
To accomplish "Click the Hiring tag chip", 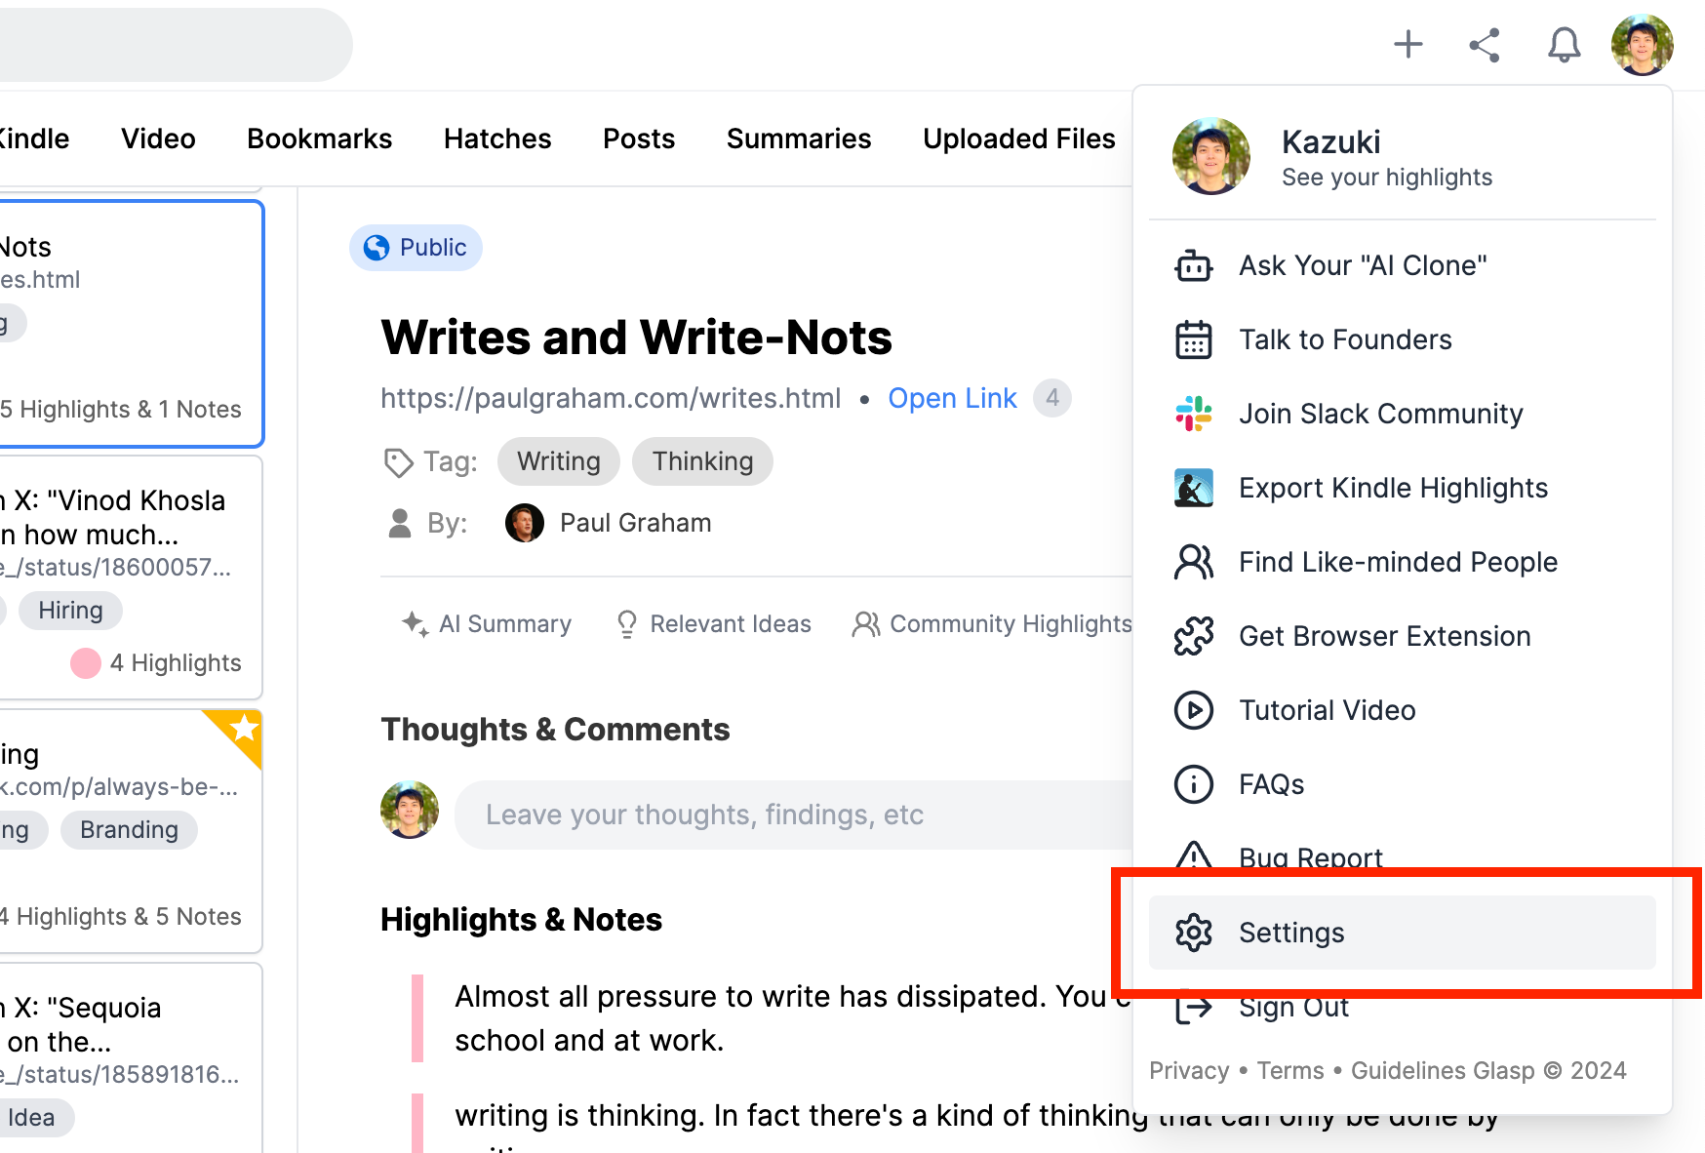I will tap(70, 611).
